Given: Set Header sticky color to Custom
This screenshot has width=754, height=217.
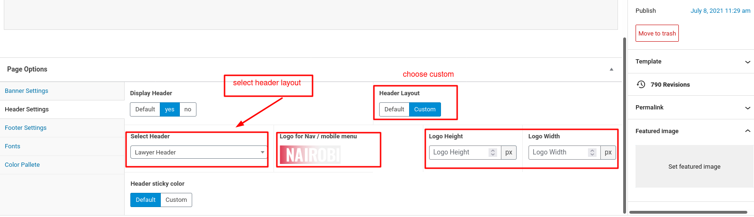Looking at the screenshot, I should click(176, 200).
